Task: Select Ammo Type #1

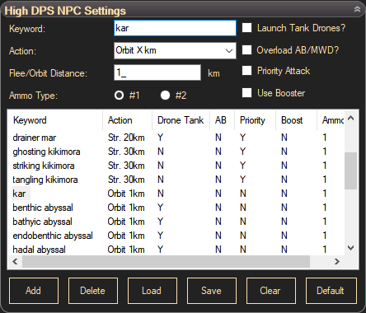Action: 119,96
